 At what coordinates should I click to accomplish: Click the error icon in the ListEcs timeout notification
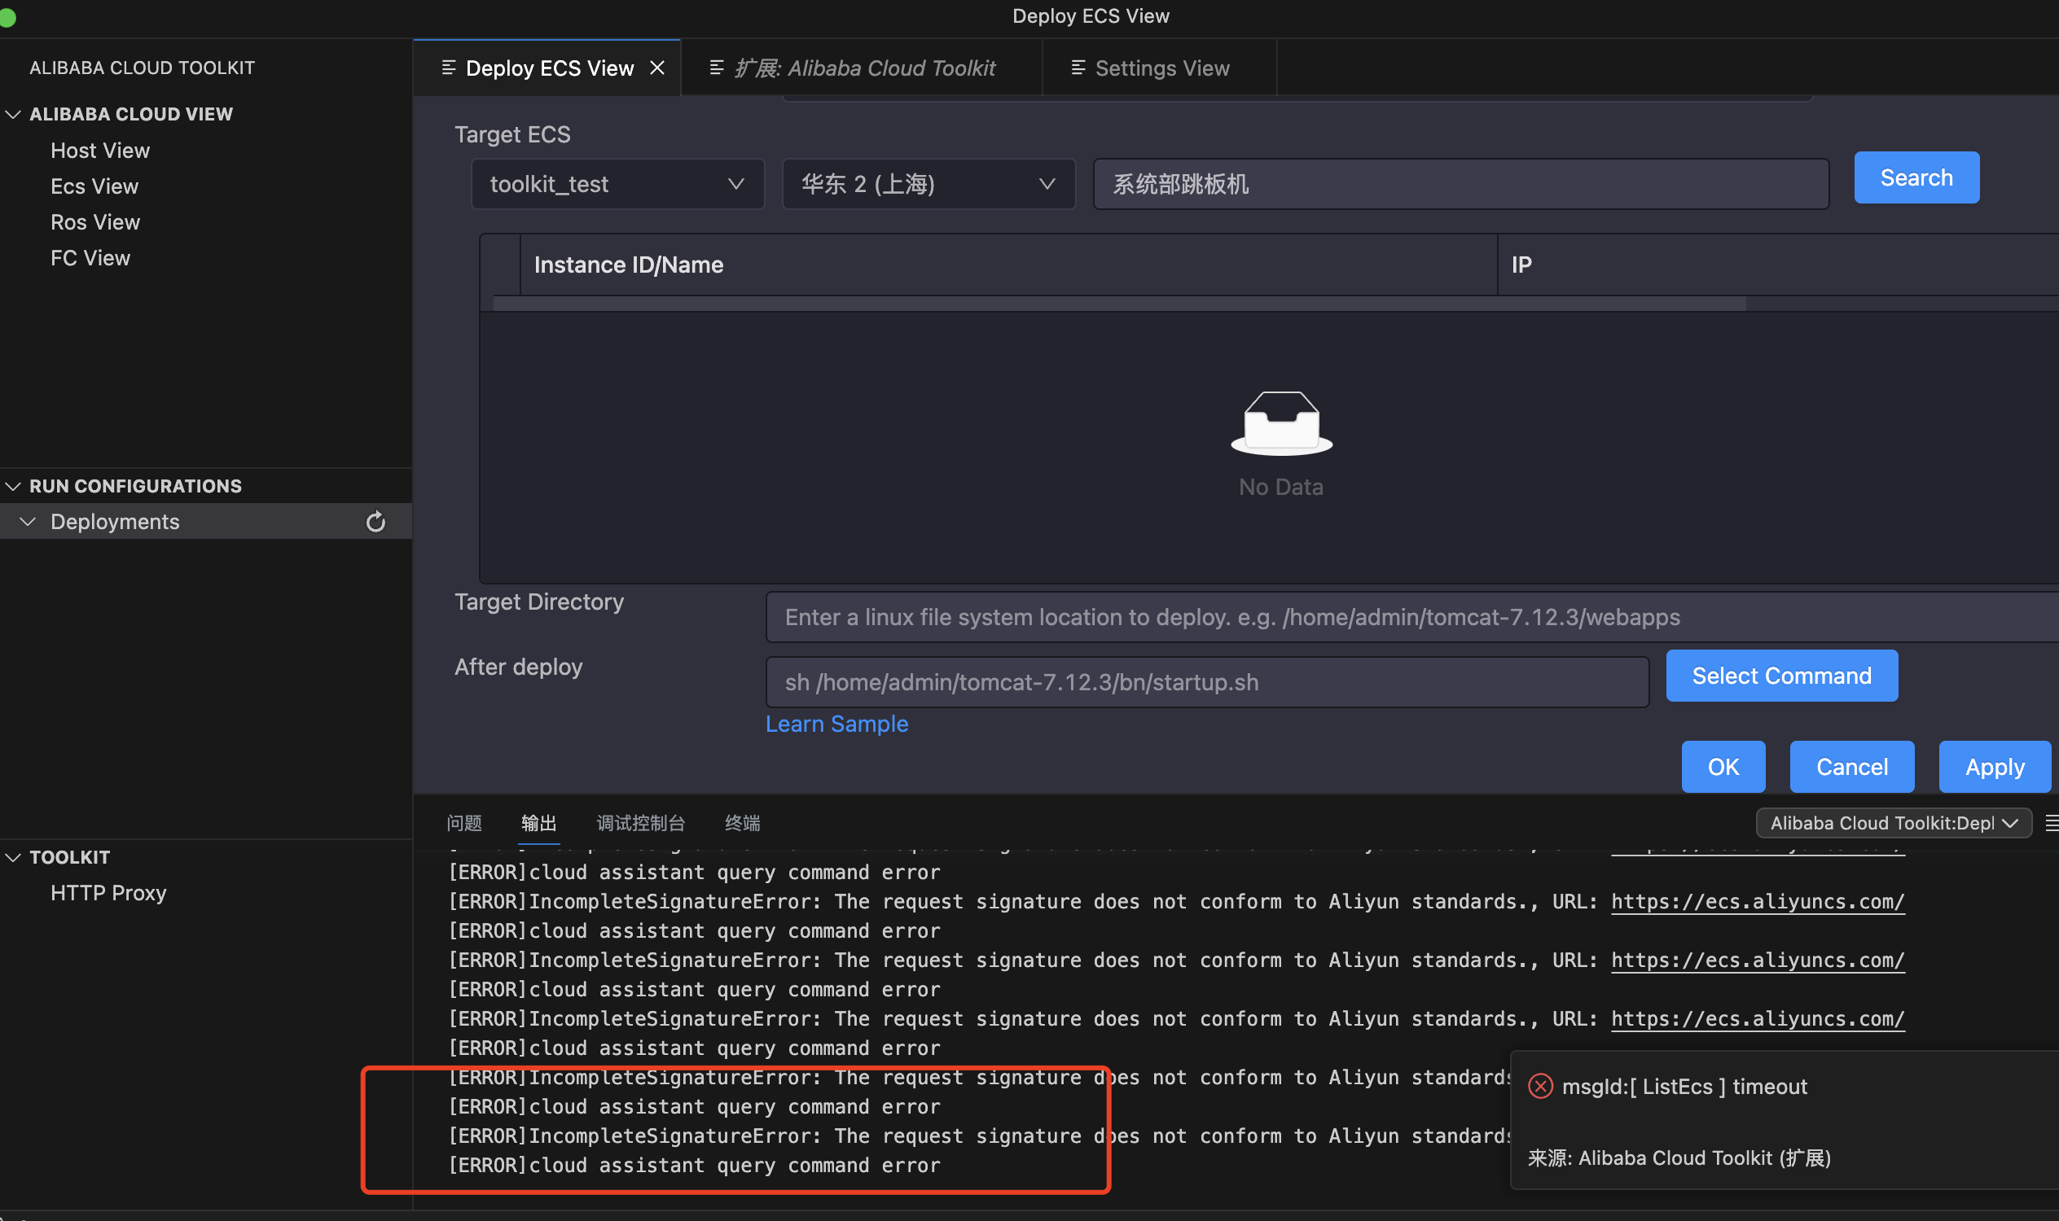click(x=1539, y=1086)
